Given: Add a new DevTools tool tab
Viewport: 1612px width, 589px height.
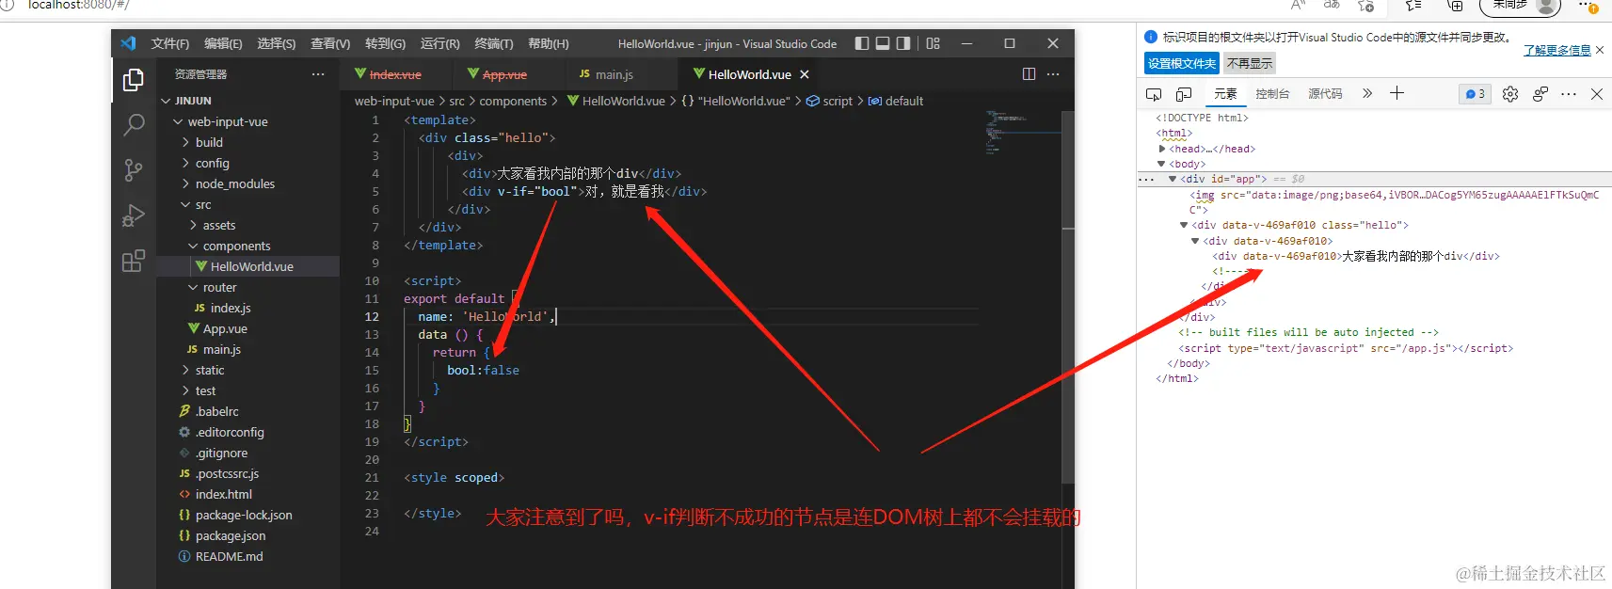Looking at the screenshot, I should pyautogui.click(x=1397, y=93).
